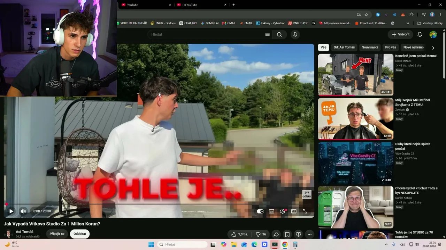Open the Dluhy které nejde splatit thumbnail

355,163
